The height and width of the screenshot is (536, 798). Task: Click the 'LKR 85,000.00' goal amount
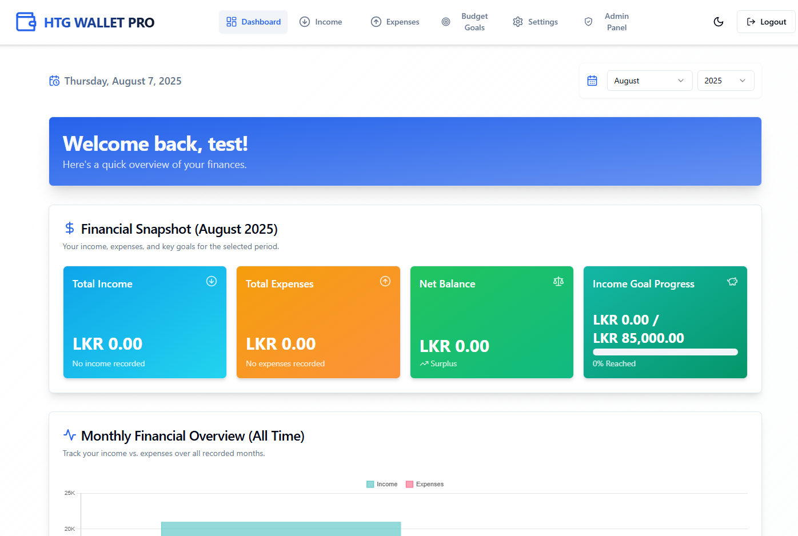pos(639,338)
